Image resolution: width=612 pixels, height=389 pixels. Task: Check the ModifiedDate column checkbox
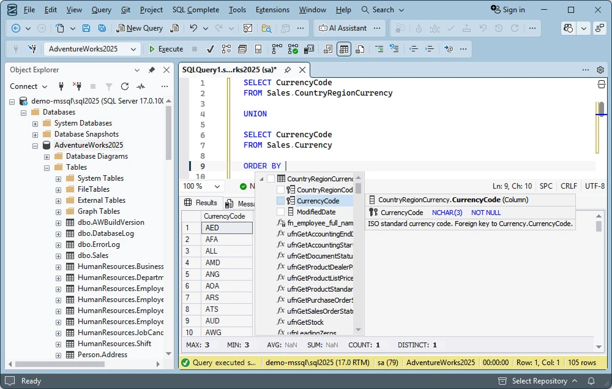(280, 212)
